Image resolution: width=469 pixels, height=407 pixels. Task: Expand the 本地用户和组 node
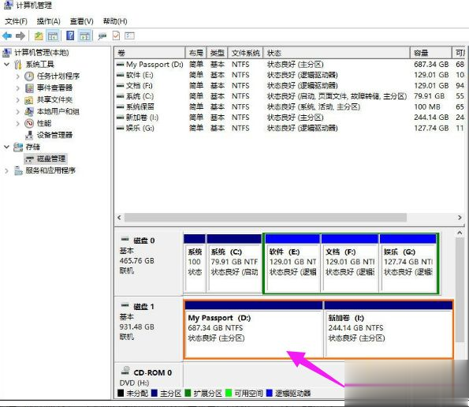pyautogui.click(x=18, y=112)
